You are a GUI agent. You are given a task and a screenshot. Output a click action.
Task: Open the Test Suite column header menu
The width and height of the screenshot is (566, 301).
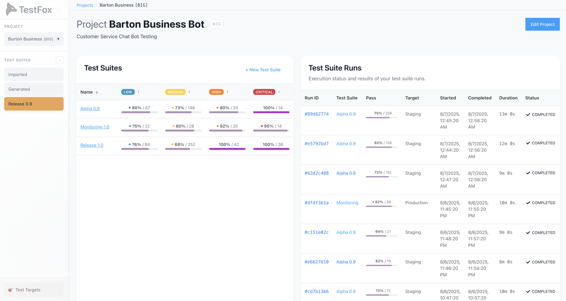click(347, 98)
